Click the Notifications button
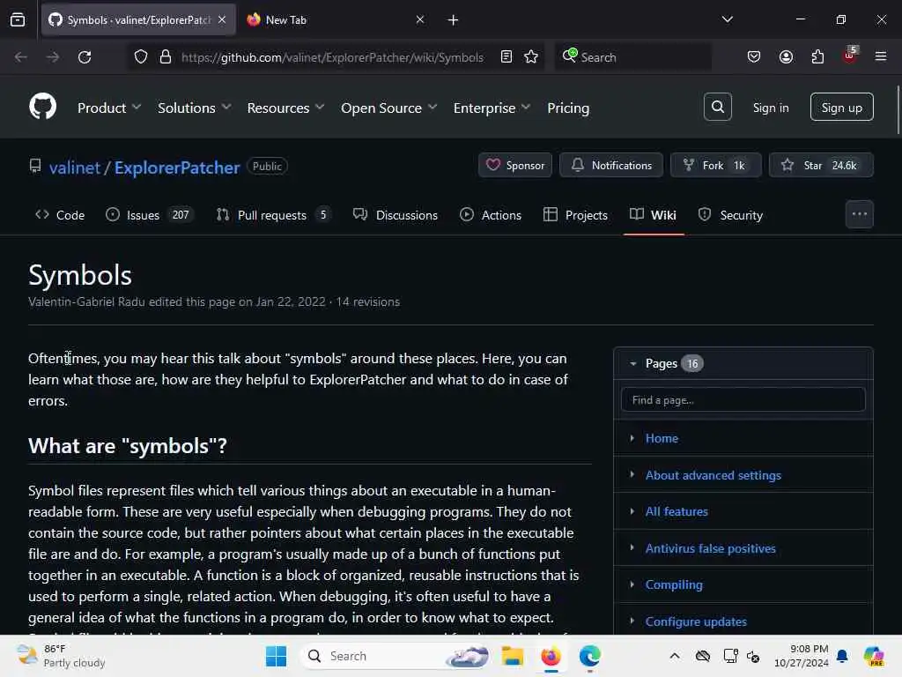Image resolution: width=902 pixels, height=677 pixels. (611, 165)
